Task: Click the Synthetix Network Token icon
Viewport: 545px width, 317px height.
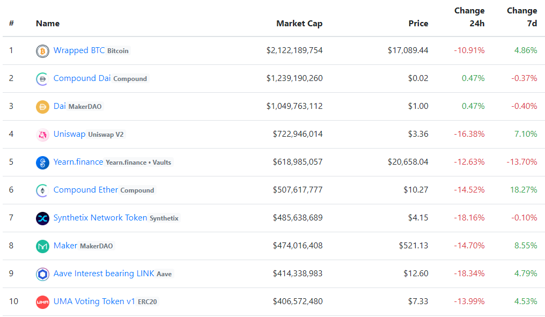Action: click(42, 218)
